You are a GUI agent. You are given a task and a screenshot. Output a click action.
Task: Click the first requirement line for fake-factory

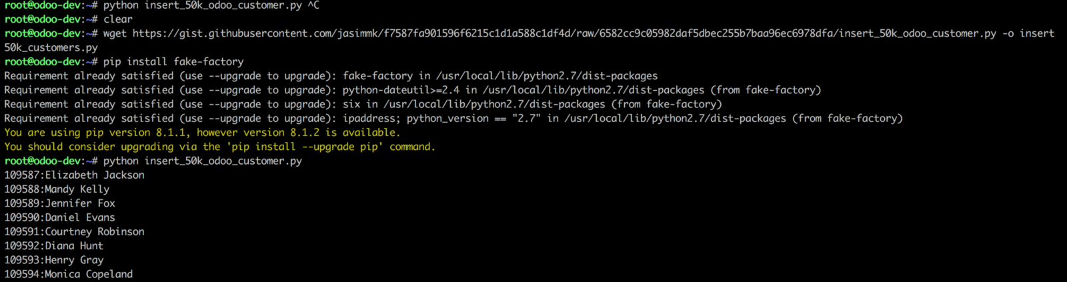point(331,76)
